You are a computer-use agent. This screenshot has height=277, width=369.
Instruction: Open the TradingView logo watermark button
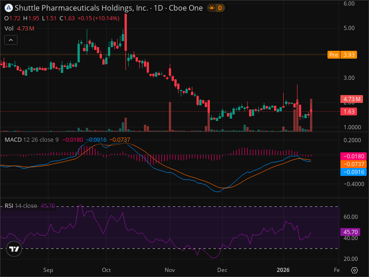(14, 249)
